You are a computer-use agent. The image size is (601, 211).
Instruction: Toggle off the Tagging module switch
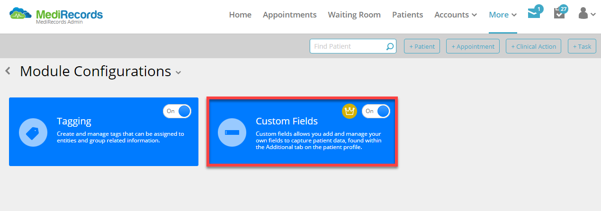point(177,111)
